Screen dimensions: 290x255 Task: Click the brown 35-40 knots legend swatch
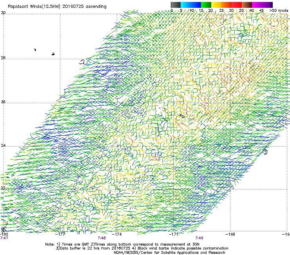coord(247,5)
